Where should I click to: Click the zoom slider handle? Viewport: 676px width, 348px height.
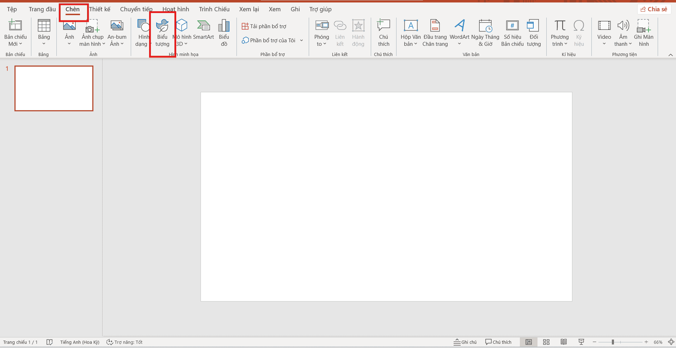[x=613, y=342]
